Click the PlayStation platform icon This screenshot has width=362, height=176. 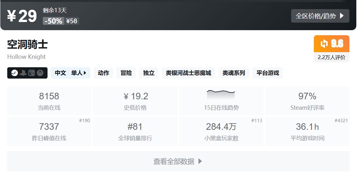click(23, 73)
